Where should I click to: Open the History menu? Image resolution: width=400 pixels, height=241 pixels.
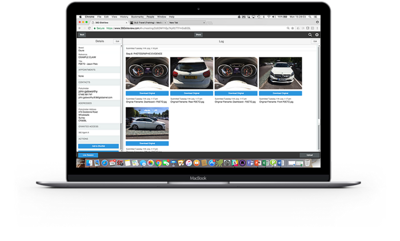[124, 17]
